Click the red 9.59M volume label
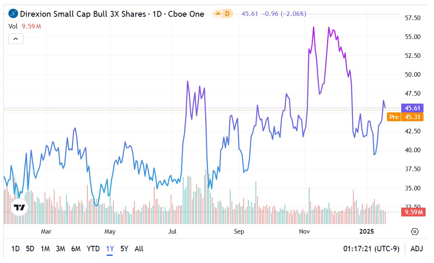Viewport: 434px width, 263px height. tap(411, 212)
